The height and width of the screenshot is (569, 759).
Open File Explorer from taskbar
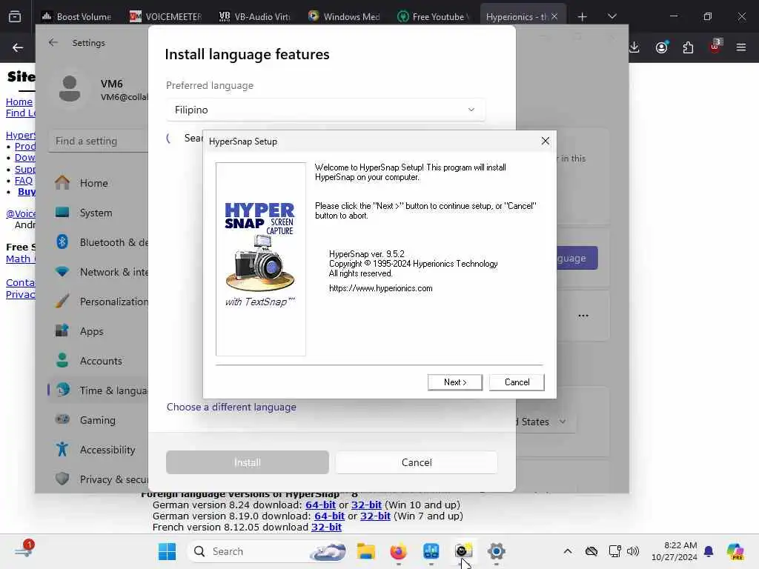(366, 551)
